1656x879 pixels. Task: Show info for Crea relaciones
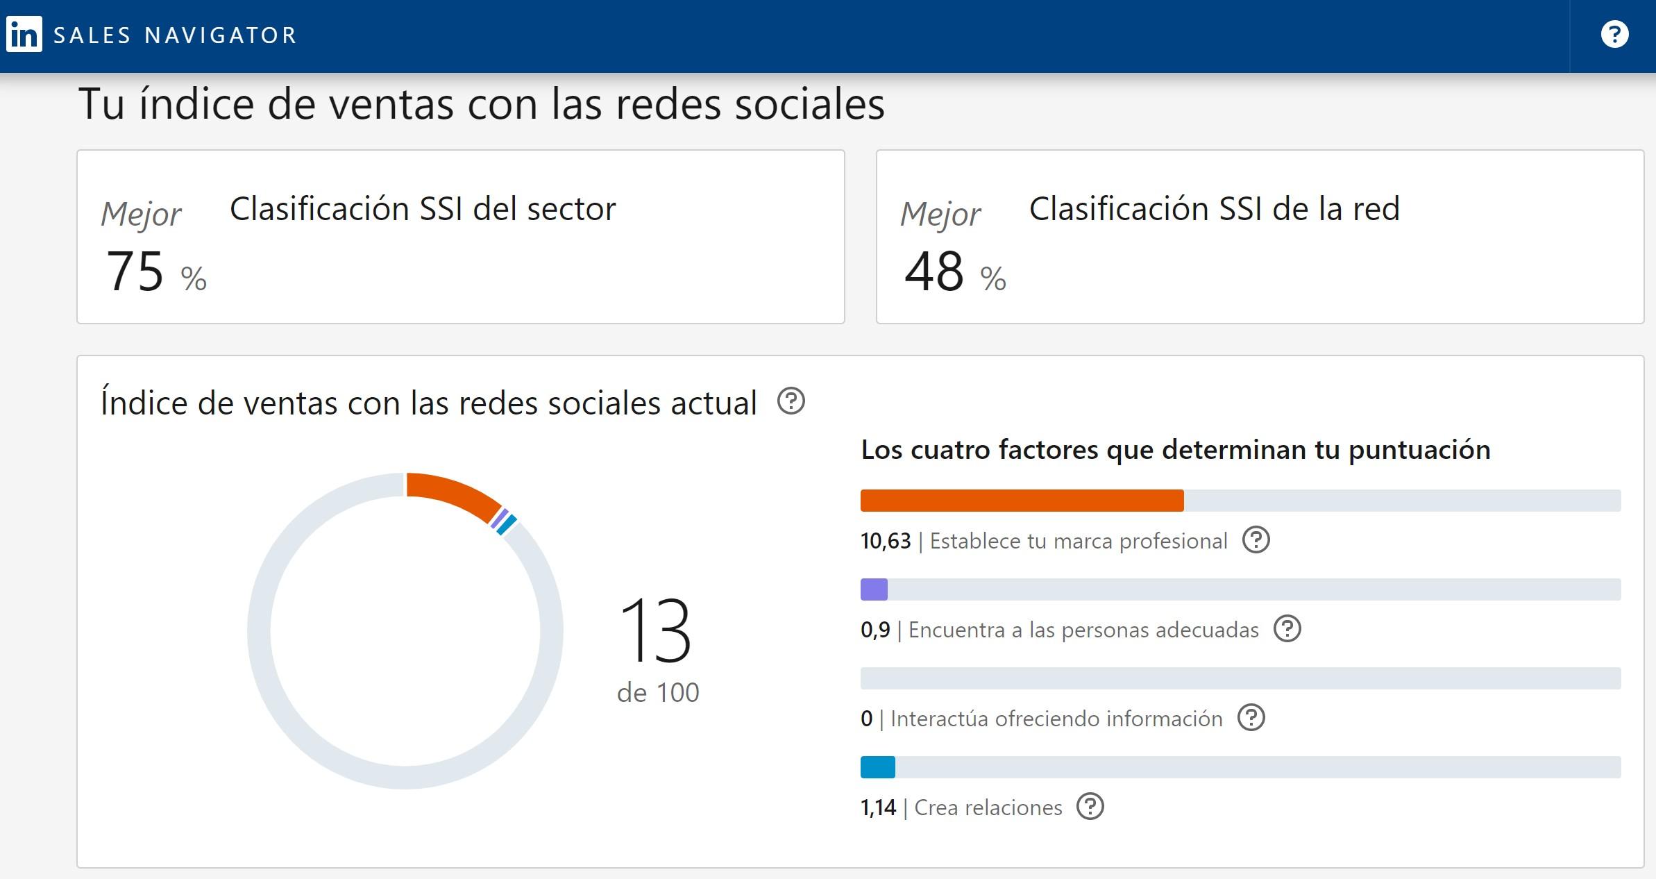pyautogui.click(x=1090, y=806)
